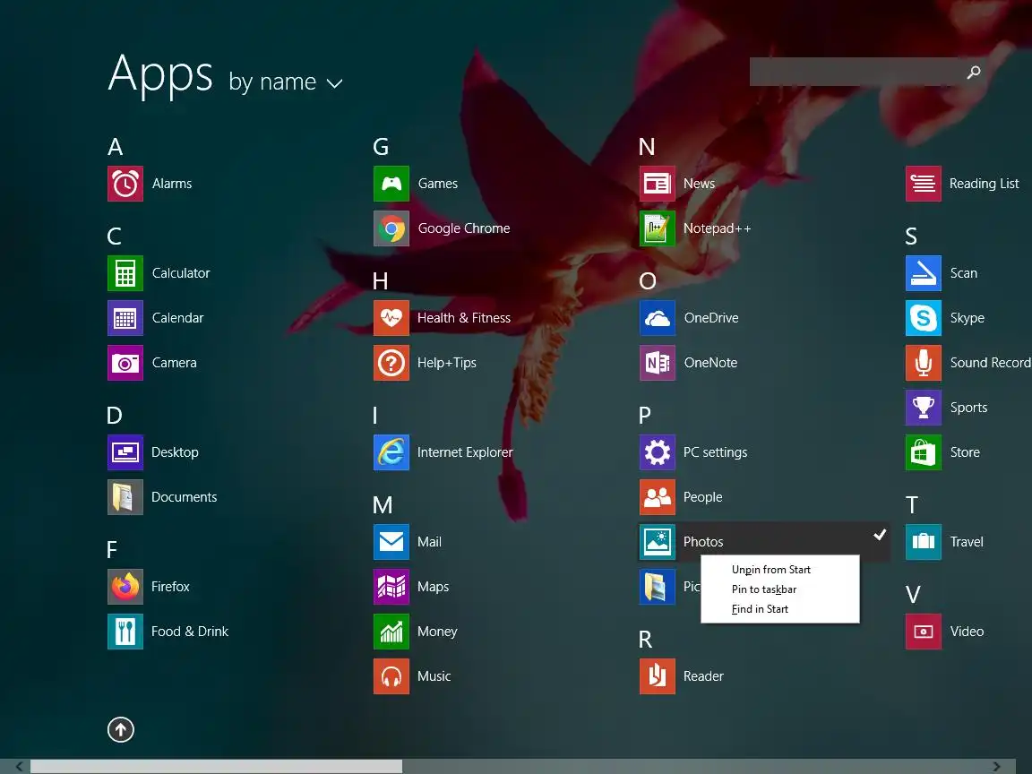Click the horizontal scrollbar thumb
The image size is (1032, 774).
pyautogui.click(x=216, y=766)
